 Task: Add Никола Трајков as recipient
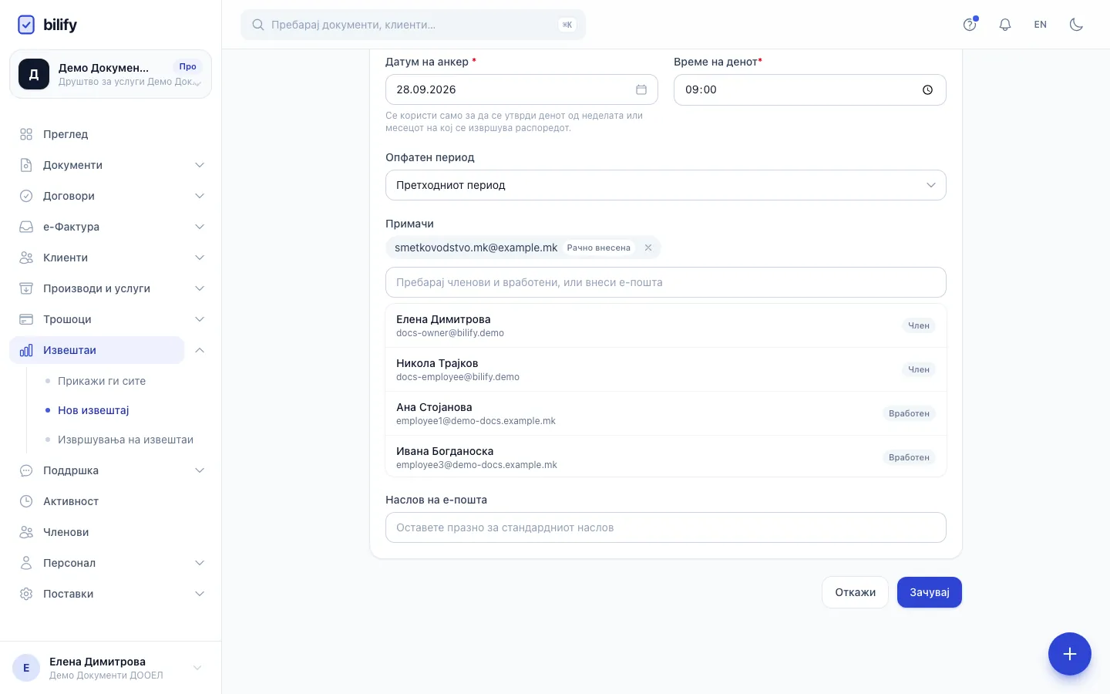pyautogui.click(x=666, y=369)
